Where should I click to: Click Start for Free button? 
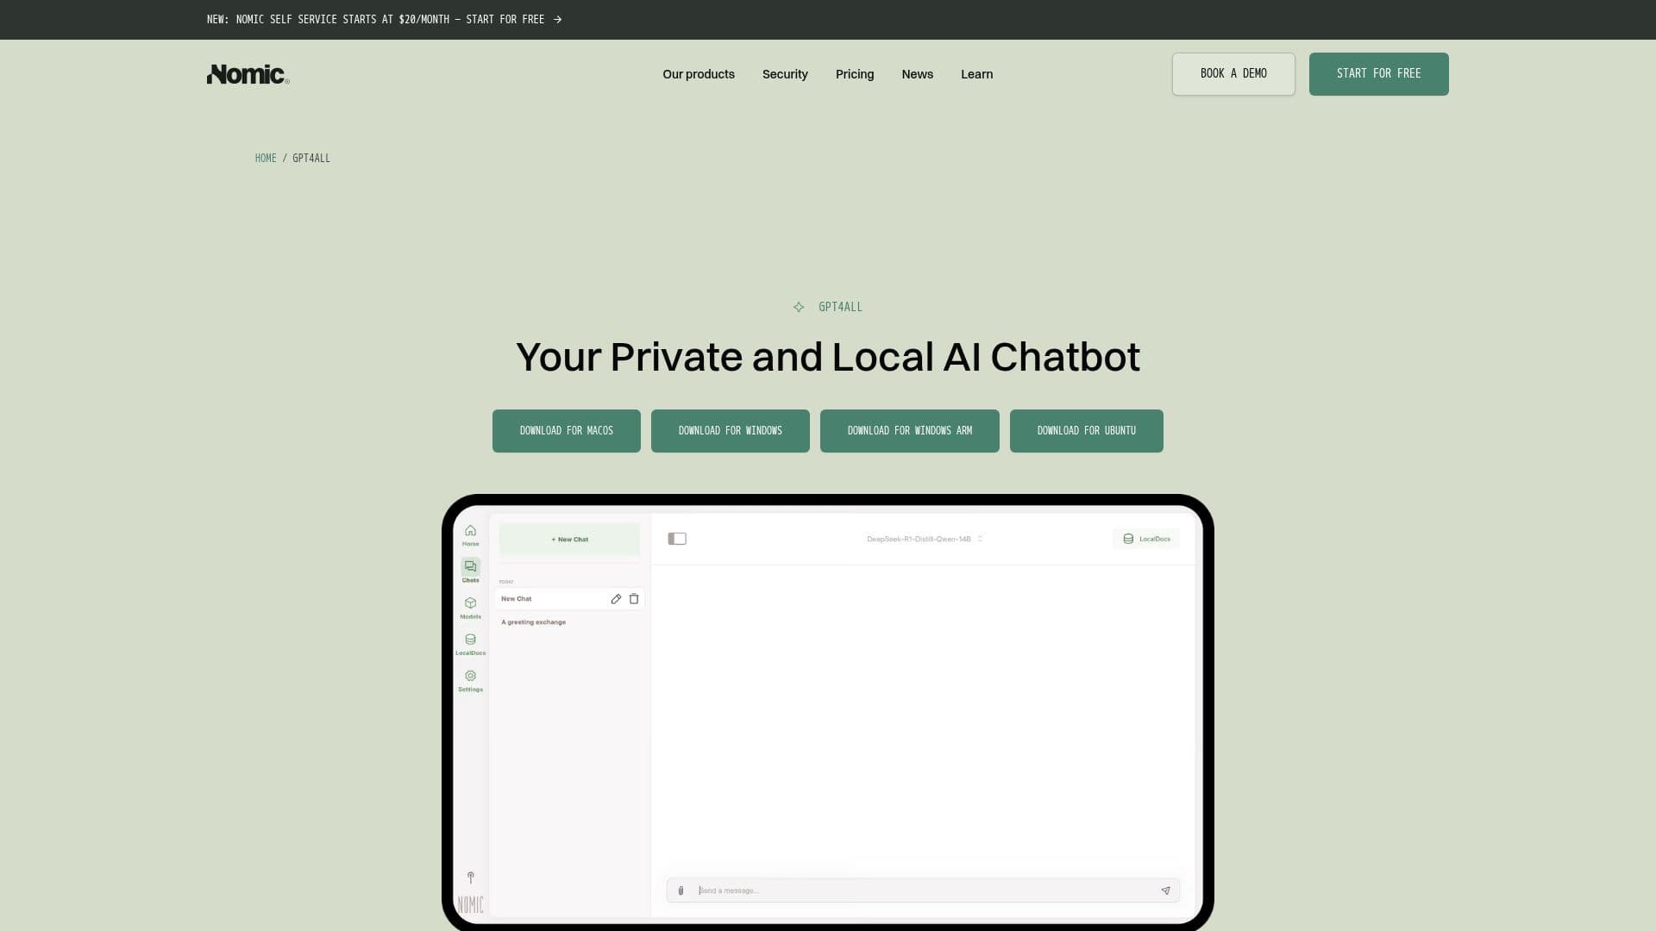(x=1378, y=74)
